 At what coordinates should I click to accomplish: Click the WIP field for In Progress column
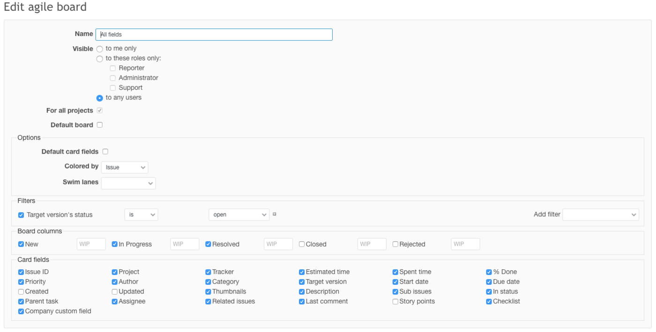point(185,244)
